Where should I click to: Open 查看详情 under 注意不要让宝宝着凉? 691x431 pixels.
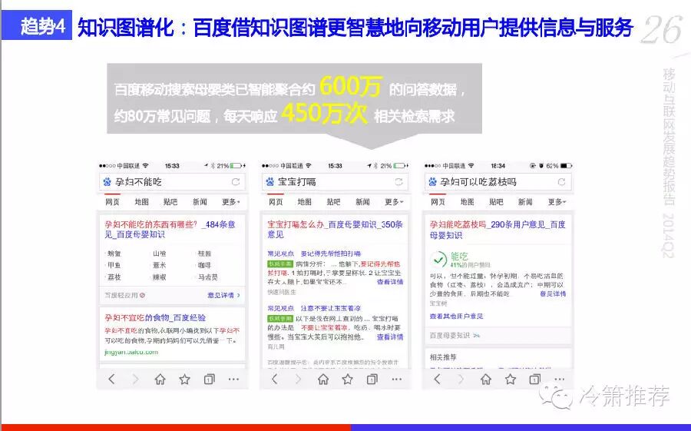(390, 337)
